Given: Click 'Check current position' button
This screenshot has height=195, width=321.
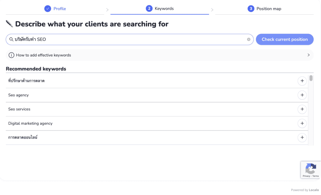Looking at the screenshot, I should pyautogui.click(x=285, y=39).
